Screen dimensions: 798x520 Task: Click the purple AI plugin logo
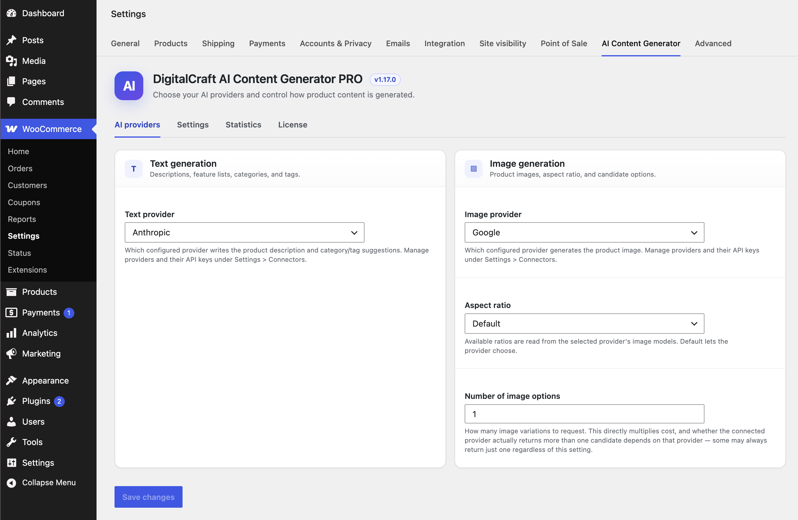(x=129, y=86)
